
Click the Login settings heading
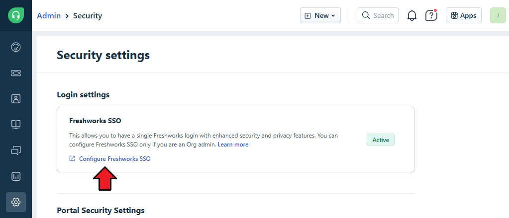click(x=83, y=94)
